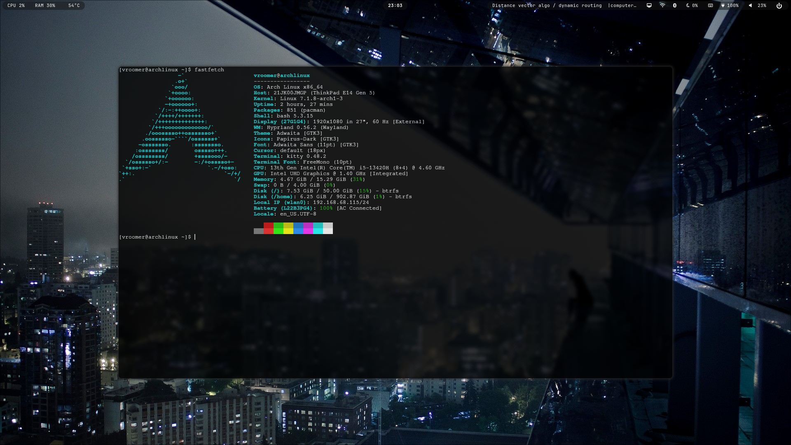Screen dimensions: 791x445
Task: Click the 'Battery (L22B3PG4)' line
Action: 318,208
